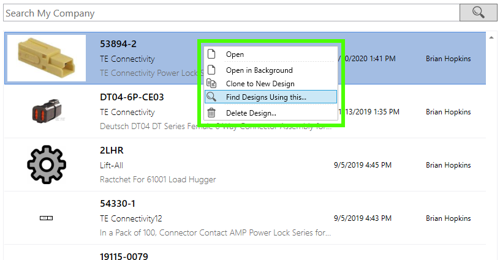Focus the Search My Company field

coord(232,13)
